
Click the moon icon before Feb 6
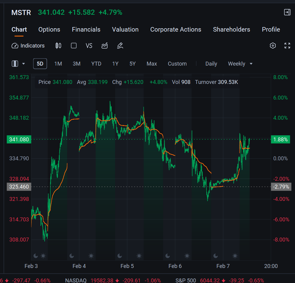[x=168, y=256]
